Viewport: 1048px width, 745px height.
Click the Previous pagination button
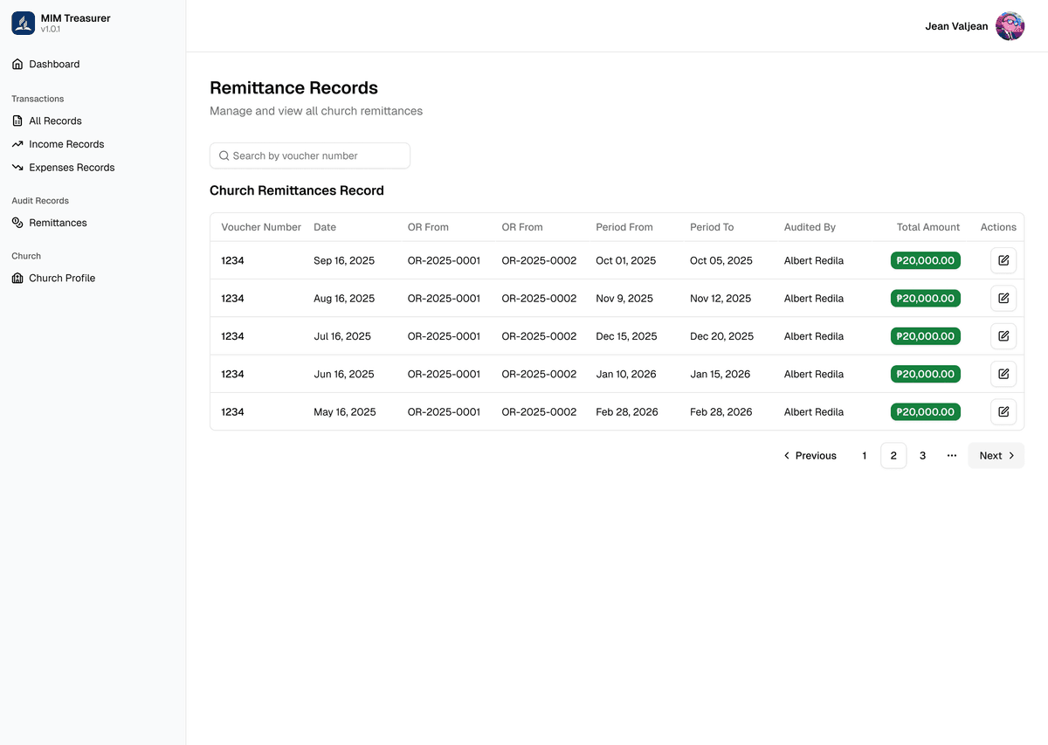[x=810, y=455]
